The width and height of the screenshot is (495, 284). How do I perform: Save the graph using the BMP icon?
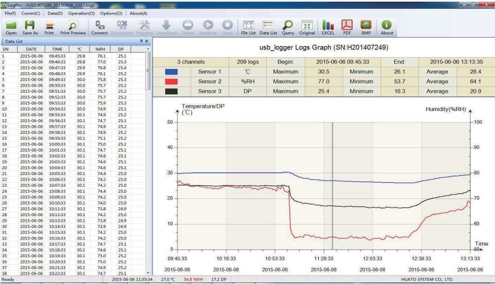click(x=366, y=26)
